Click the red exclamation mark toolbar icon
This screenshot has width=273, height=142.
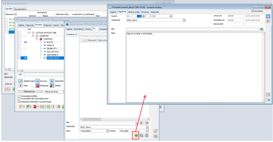(x=53, y=107)
